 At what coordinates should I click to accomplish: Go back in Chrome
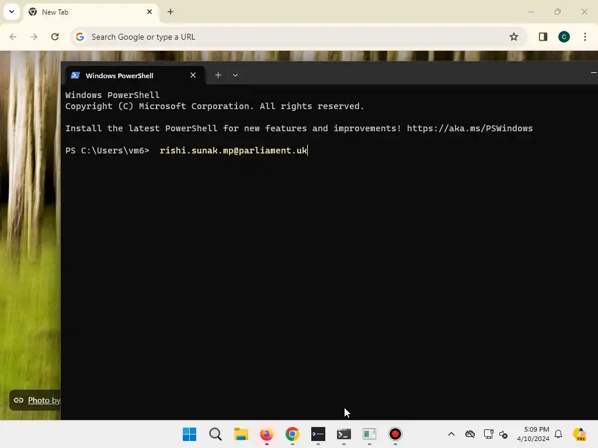pos(13,37)
